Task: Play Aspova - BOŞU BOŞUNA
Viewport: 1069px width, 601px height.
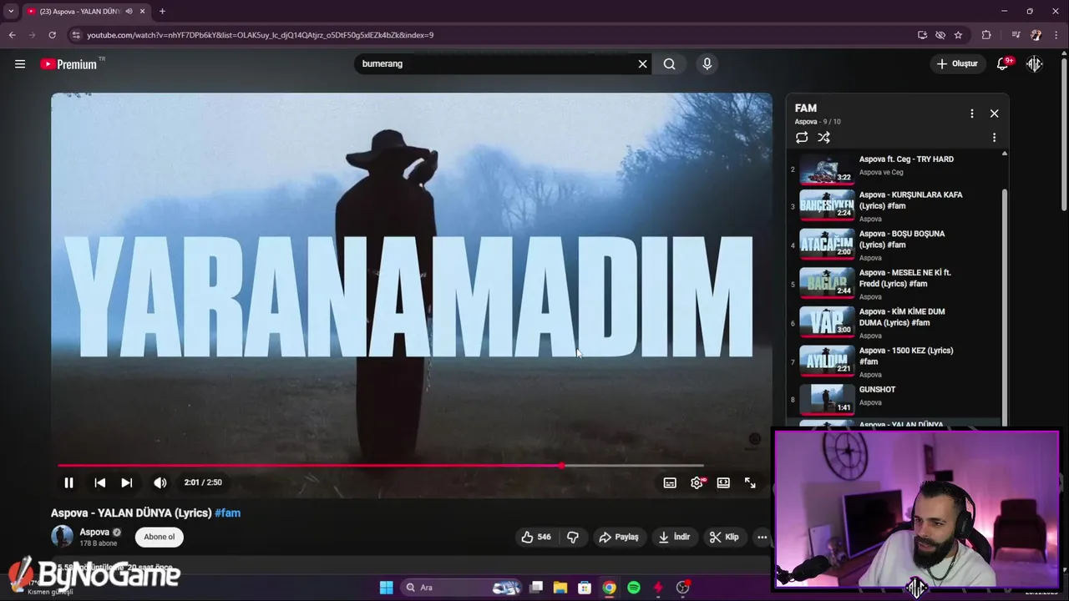Action: coord(894,245)
